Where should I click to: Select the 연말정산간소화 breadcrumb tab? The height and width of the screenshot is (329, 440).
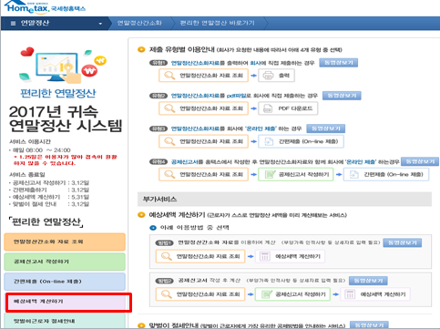[x=139, y=23]
